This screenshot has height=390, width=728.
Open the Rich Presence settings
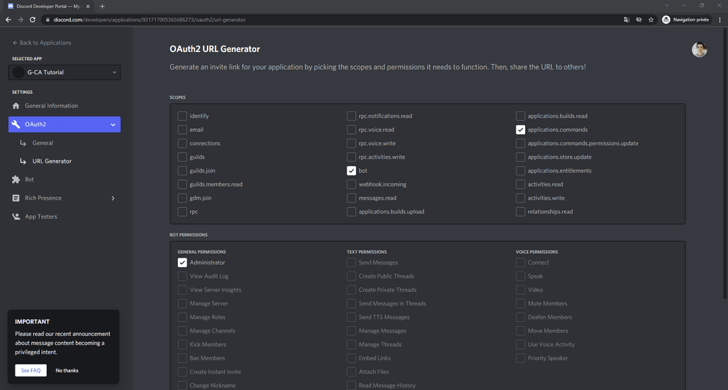43,198
